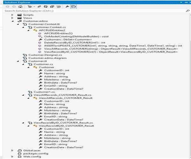Expand the Scripts folder
This screenshot has width=191, height=159.
(x=12, y=15)
